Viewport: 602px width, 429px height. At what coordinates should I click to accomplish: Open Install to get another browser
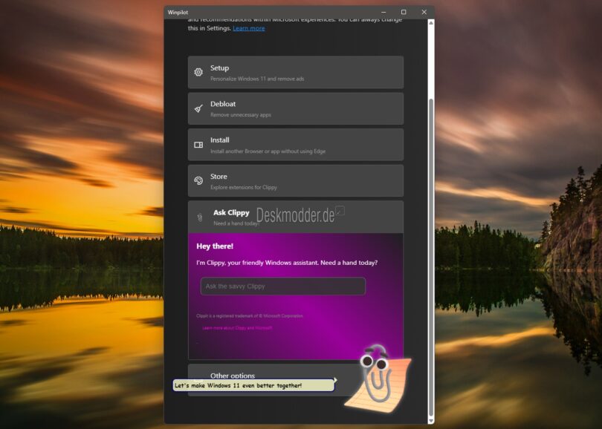point(295,144)
